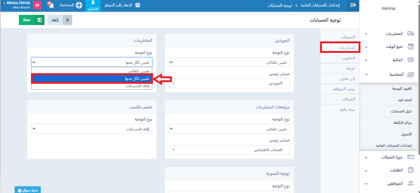Click the المشتريات truck icon in sidebar
This screenshot has width=420, height=193.
point(411,34)
